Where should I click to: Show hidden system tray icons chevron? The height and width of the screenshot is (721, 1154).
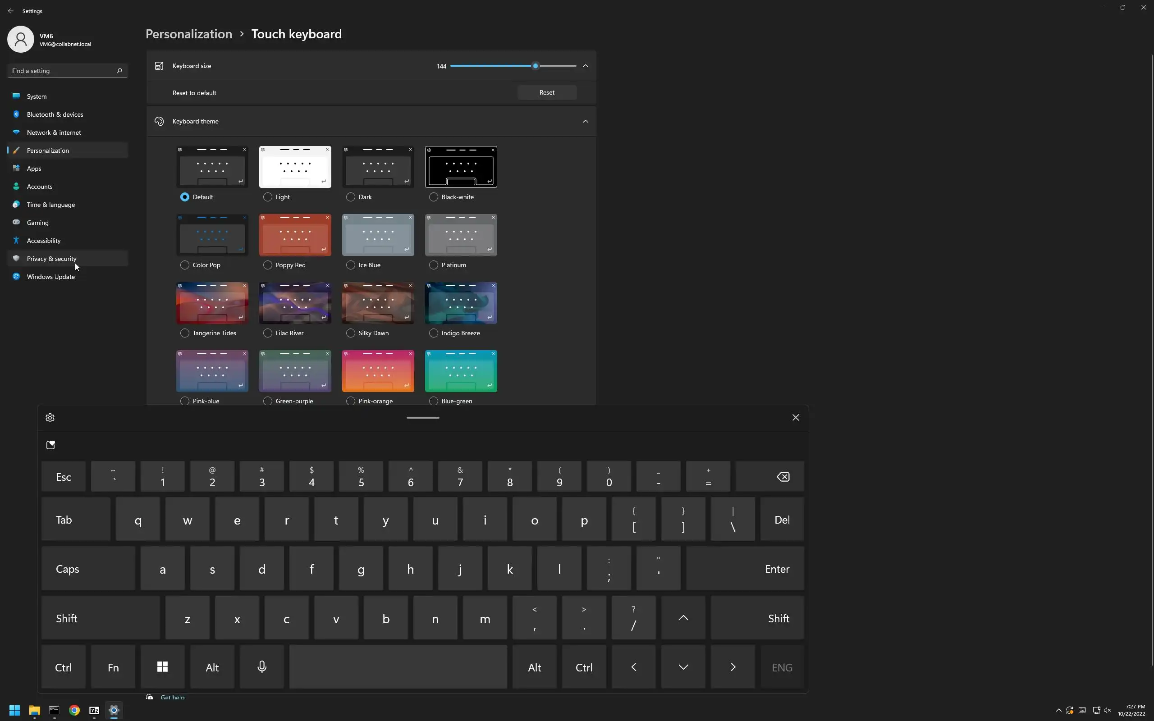[x=1058, y=710]
